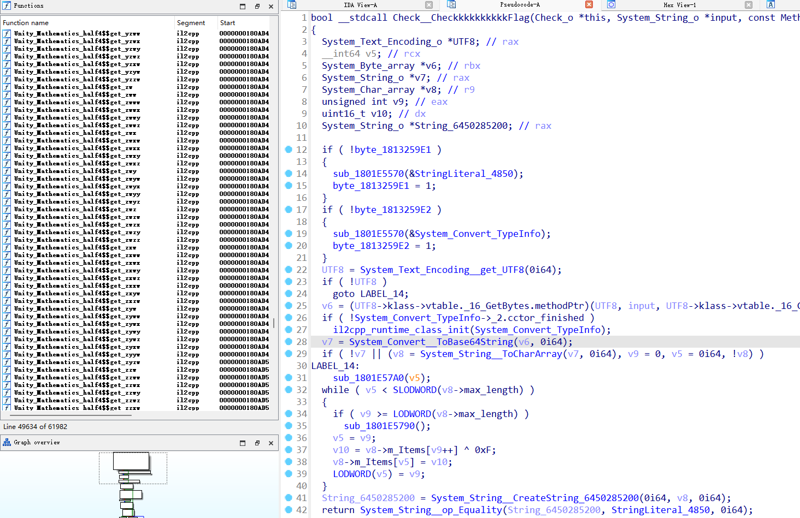Click the Graph overview title bar icon

pyautogui.click(x=7, y=442)
